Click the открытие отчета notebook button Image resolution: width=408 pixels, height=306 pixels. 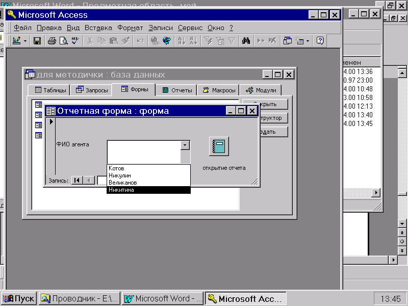coord(219,146)
